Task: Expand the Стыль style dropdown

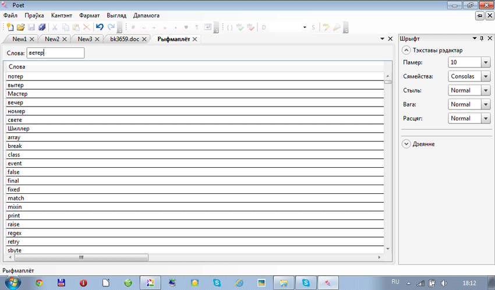Action: pyautogui.click(x=486, y=90)
